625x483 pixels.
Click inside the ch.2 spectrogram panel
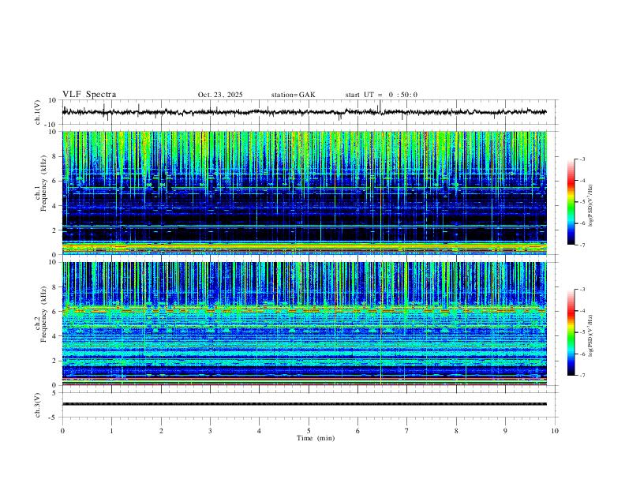[x=305, y=324]
